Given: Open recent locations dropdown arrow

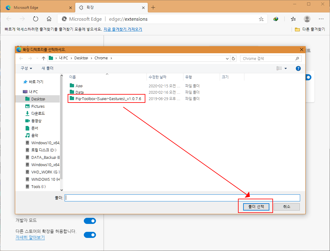Looking at the screenshot, I should (x=37, y=58).
